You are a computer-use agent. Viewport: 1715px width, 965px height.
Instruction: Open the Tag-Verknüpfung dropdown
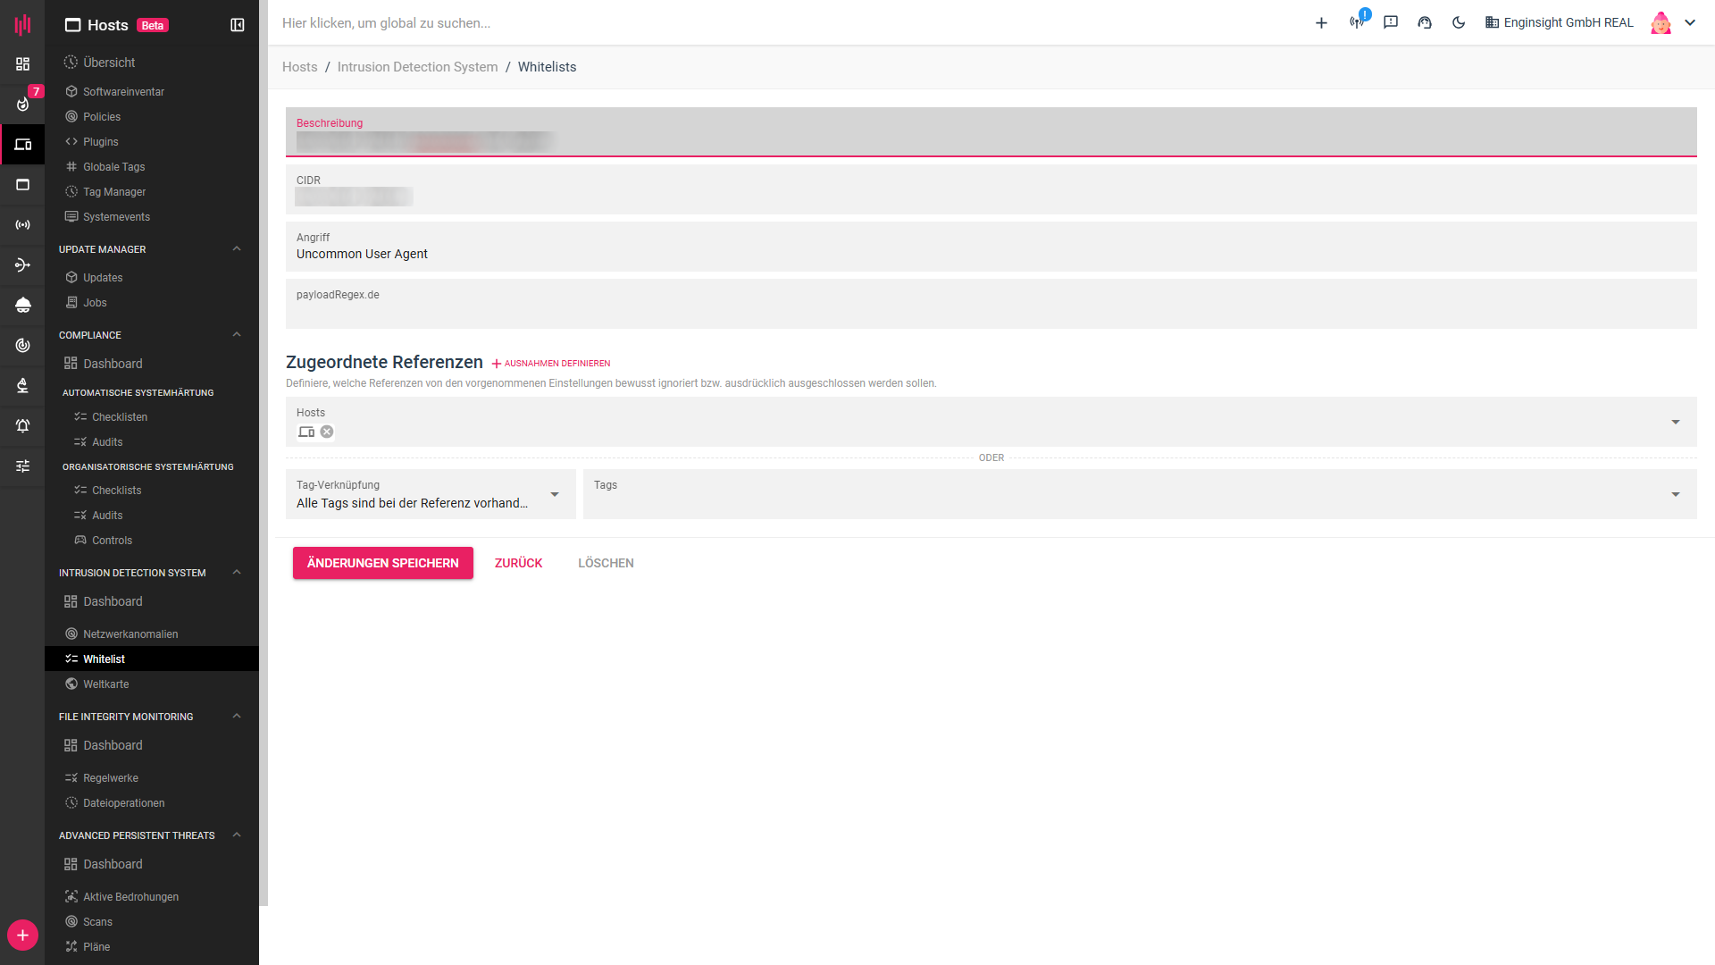pyautogui.click(x=554, y=494)
